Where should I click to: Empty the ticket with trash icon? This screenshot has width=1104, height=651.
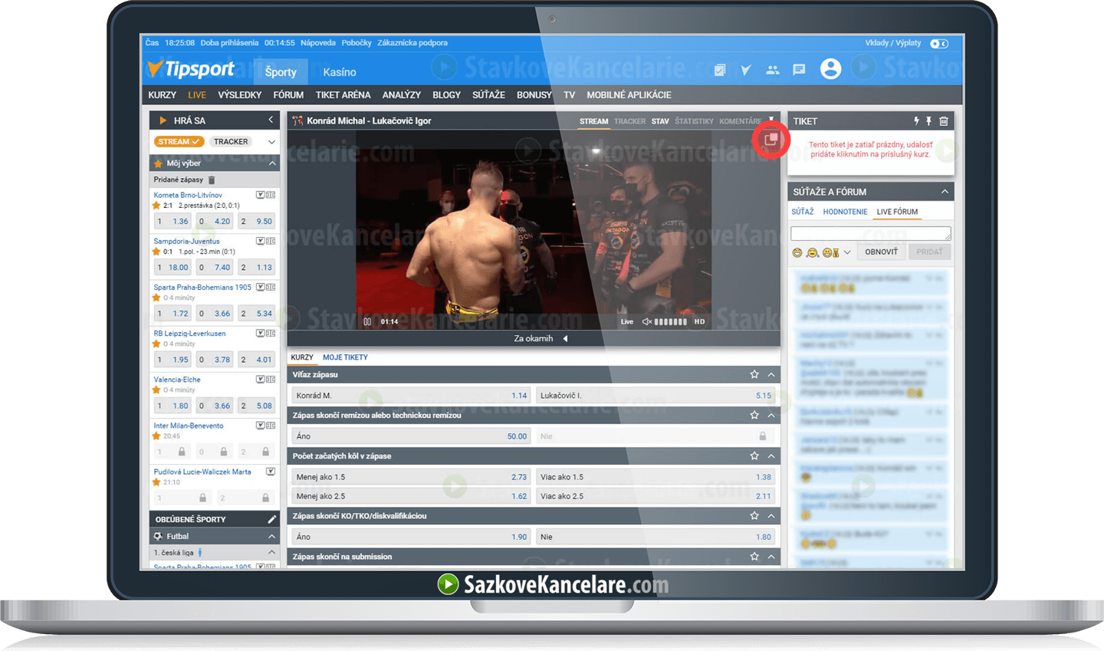[x=944, y=121]
